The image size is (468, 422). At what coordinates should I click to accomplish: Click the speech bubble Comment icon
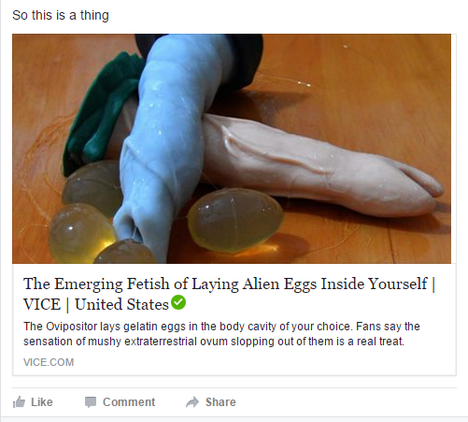pyautogui.click(x=91, y=402)
